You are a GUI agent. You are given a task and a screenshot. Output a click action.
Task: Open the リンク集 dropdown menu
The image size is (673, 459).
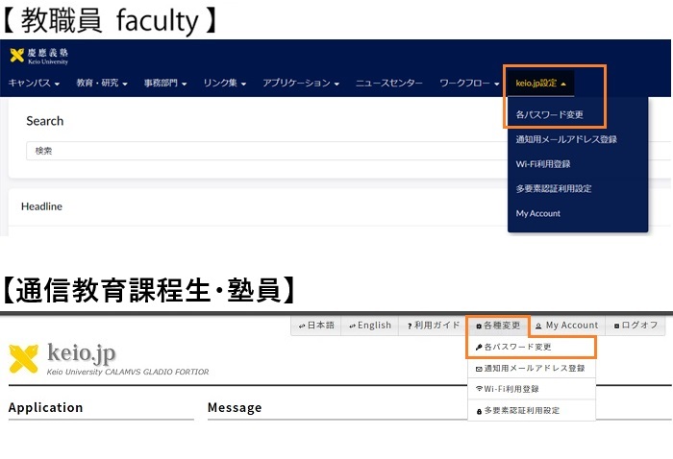click(225, 84)
